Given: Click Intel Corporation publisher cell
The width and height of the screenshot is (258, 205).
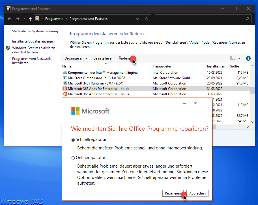Looking at the screenshot, I should click(x=165, y=73).
